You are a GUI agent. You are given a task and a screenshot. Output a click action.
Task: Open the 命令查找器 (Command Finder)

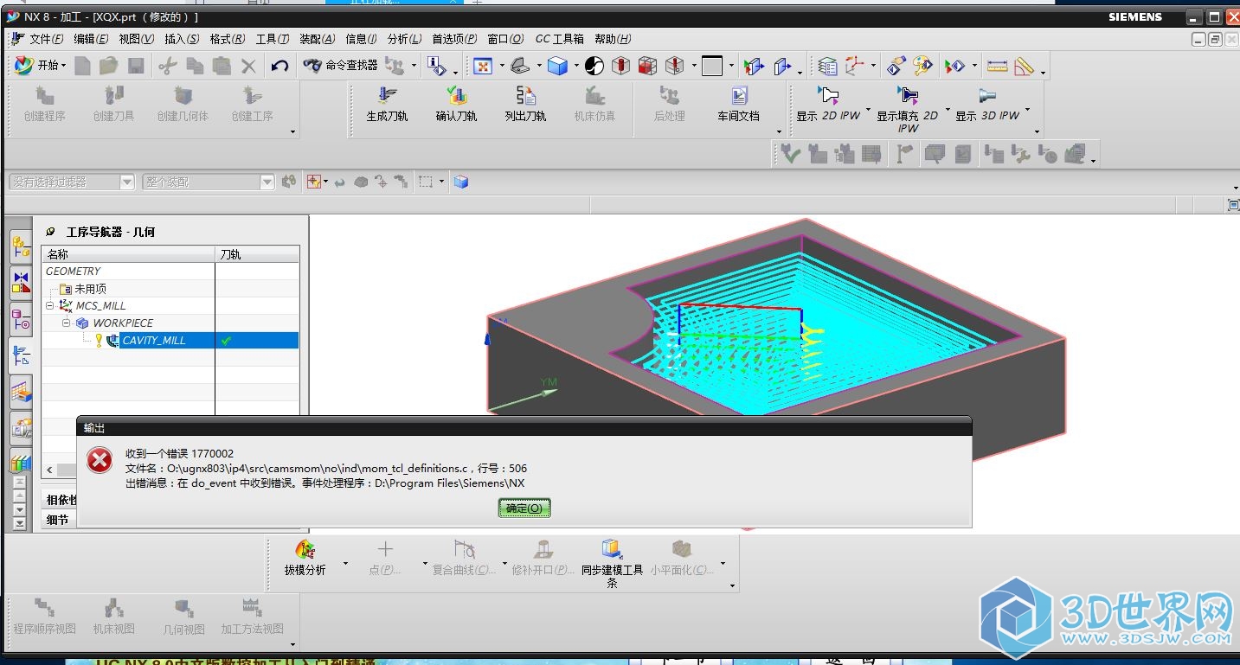pos(341,66)
